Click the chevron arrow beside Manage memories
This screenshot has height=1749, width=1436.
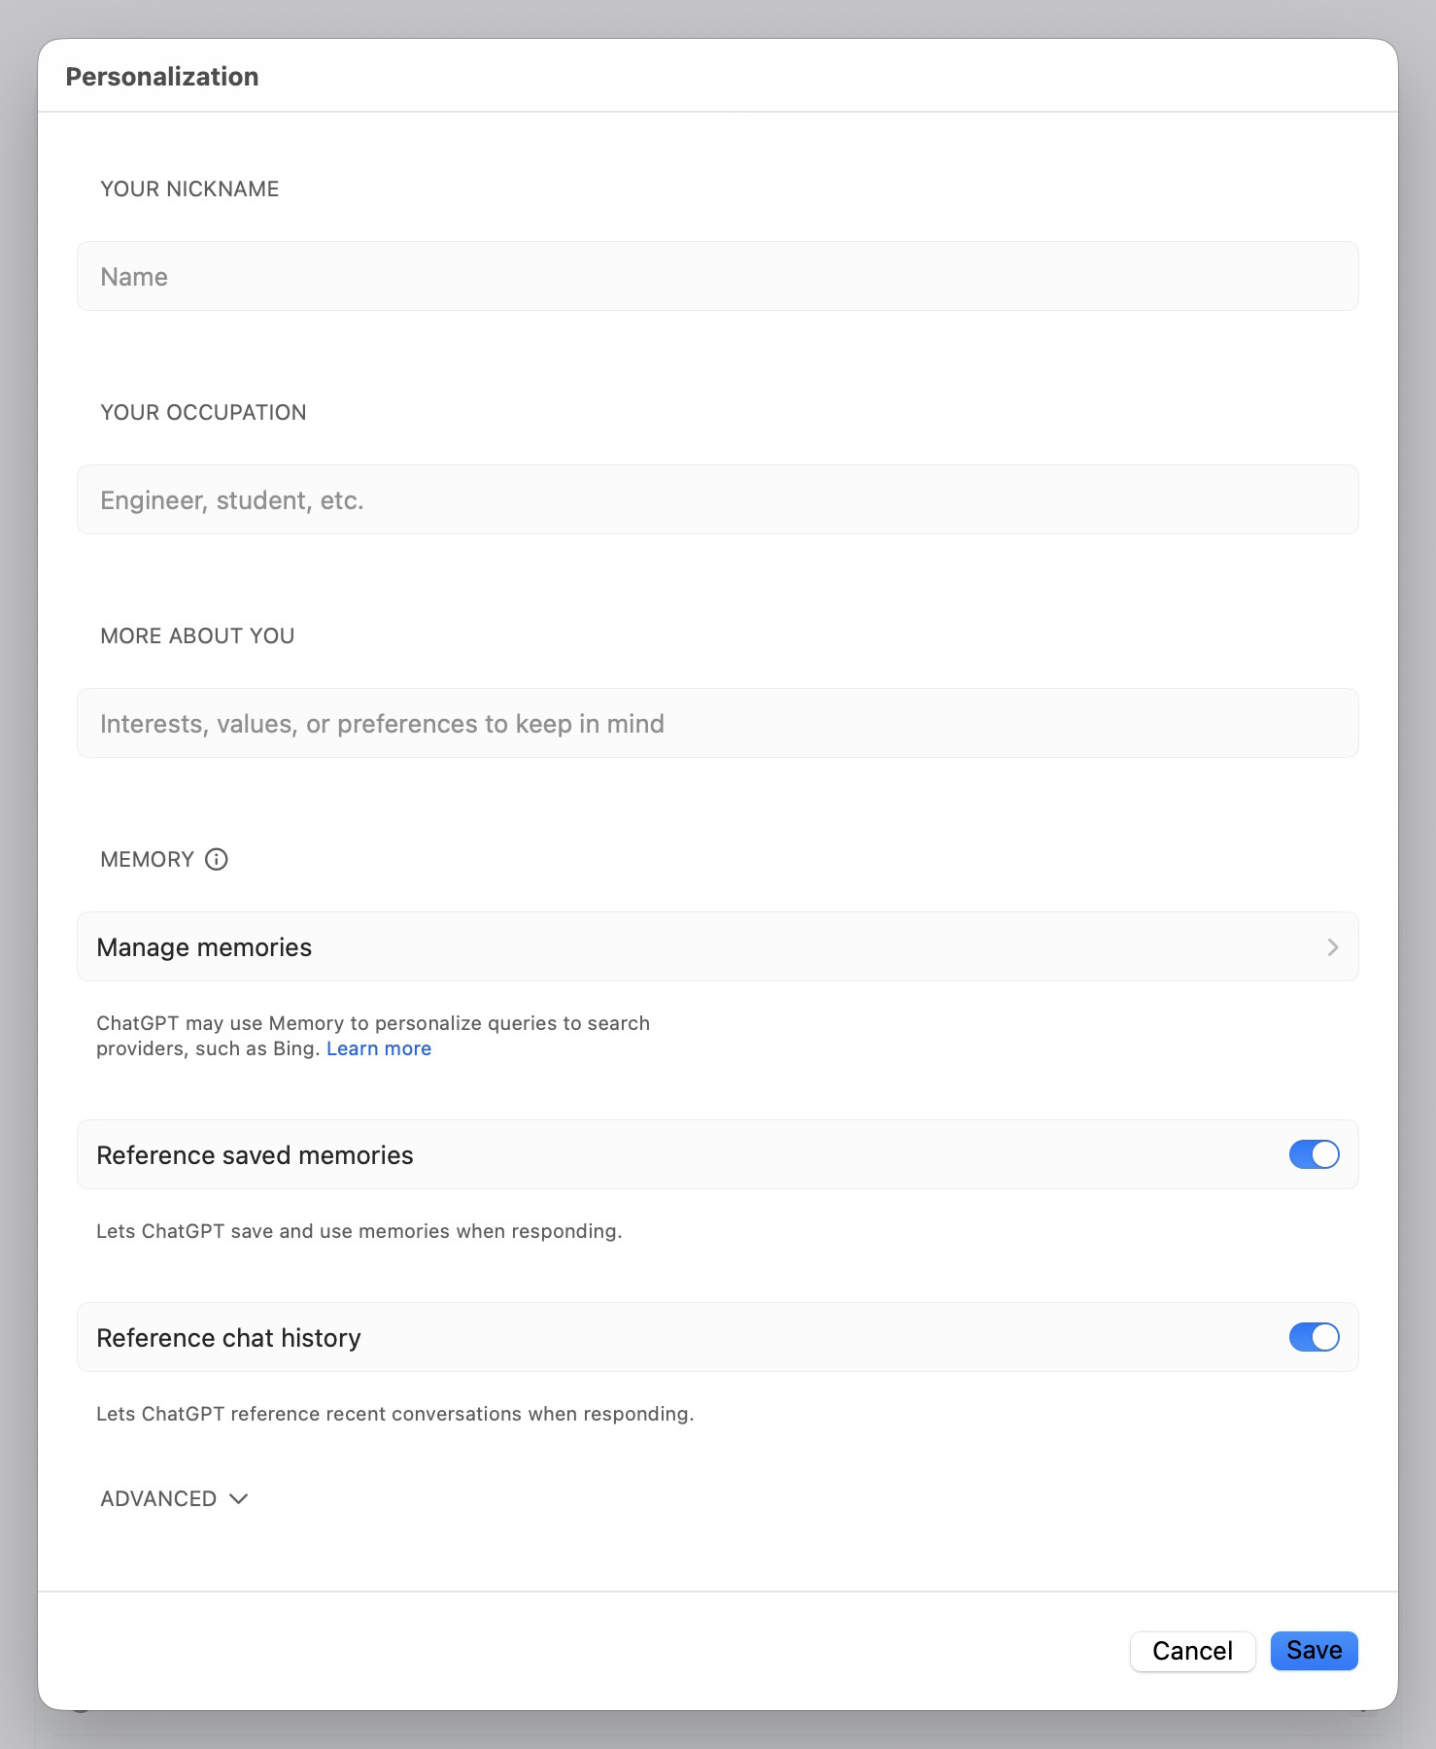click(x=1332, y=947)
